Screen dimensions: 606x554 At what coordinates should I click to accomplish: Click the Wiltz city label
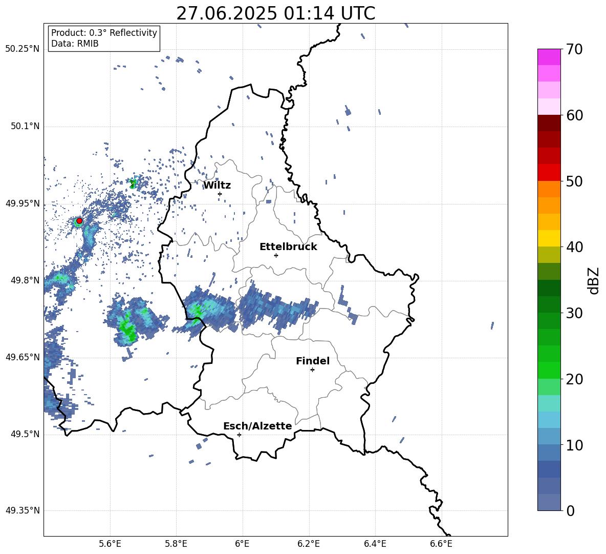(217, 186)
